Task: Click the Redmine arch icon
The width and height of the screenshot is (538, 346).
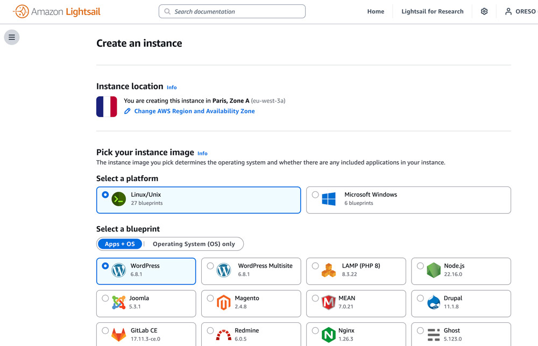Action: pos(224,335)
